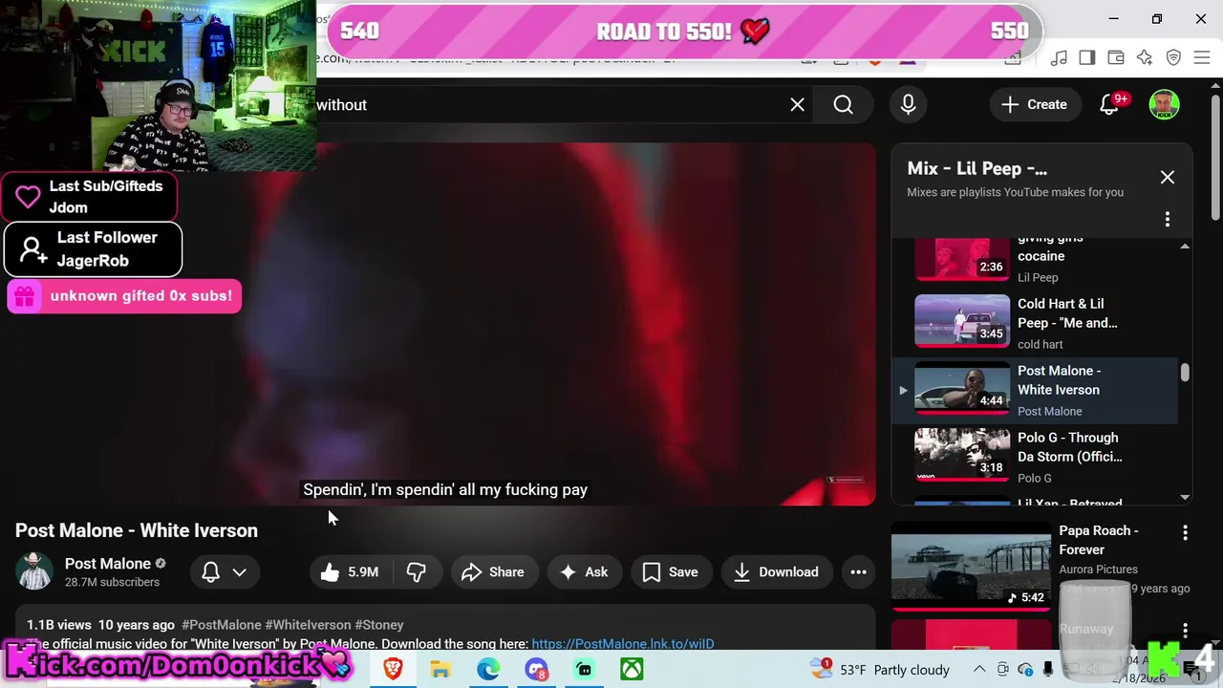Viewport: 1223px width, 688px height.
Task: Select the Aurora Pictures channel text
Action: (1098, 570)
